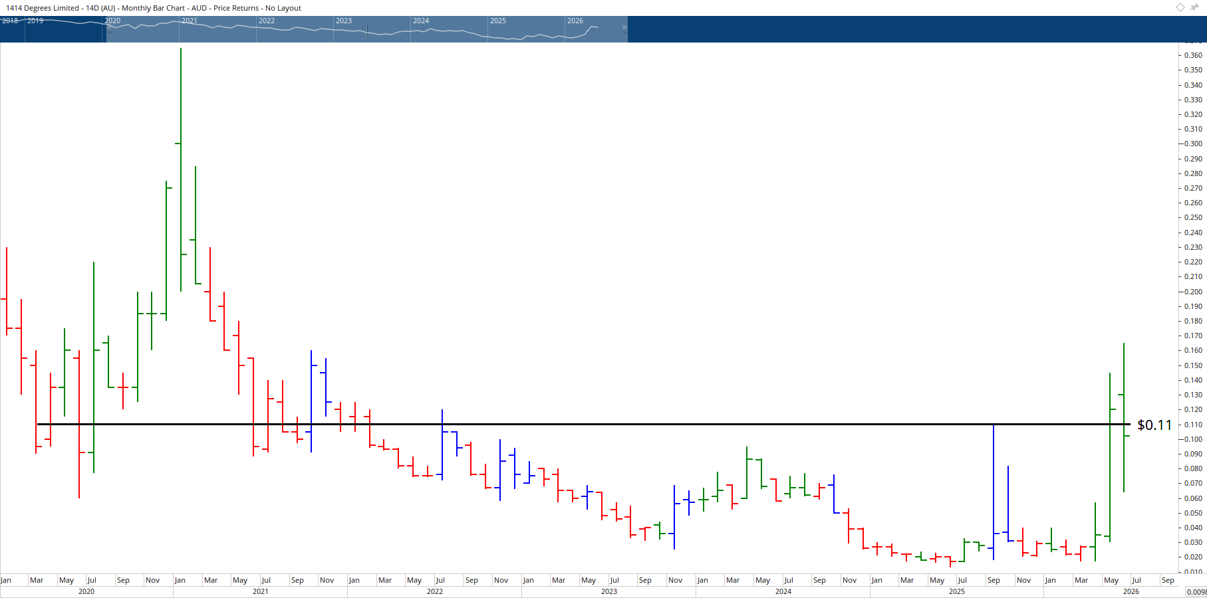Click the 2020 year label on bottom axis
1207x600 pixels.
pos(86,591)
